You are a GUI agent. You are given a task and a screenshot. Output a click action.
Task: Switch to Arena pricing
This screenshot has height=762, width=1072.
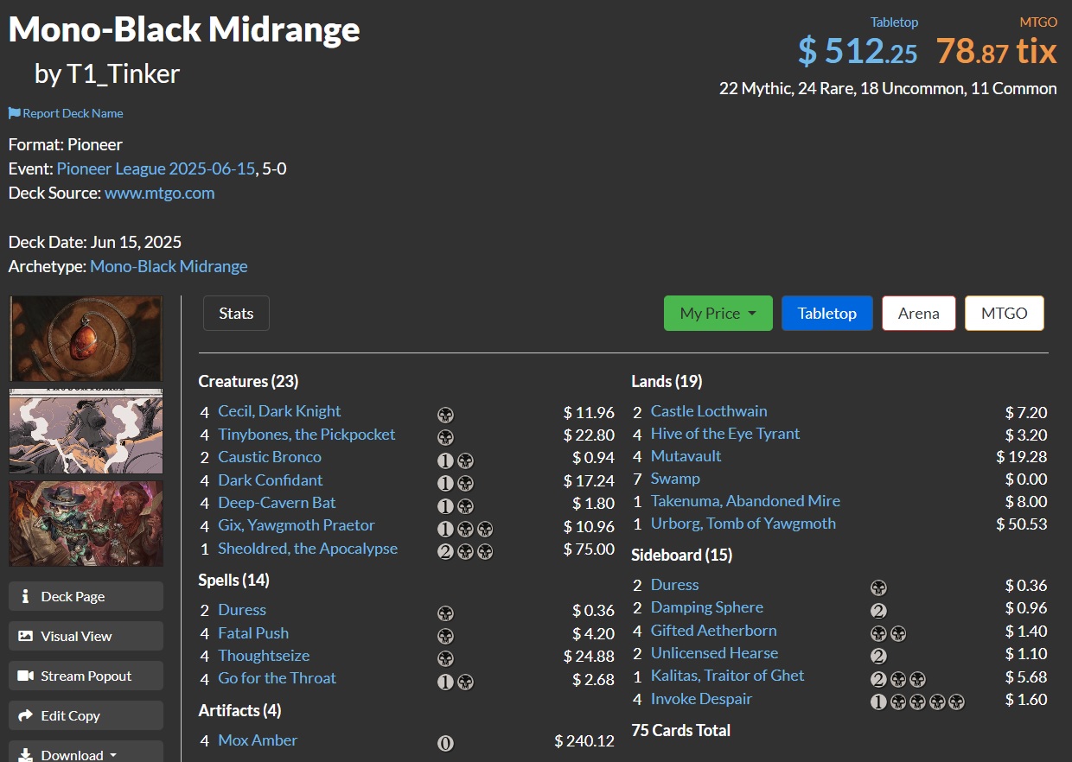click(918, 313)
